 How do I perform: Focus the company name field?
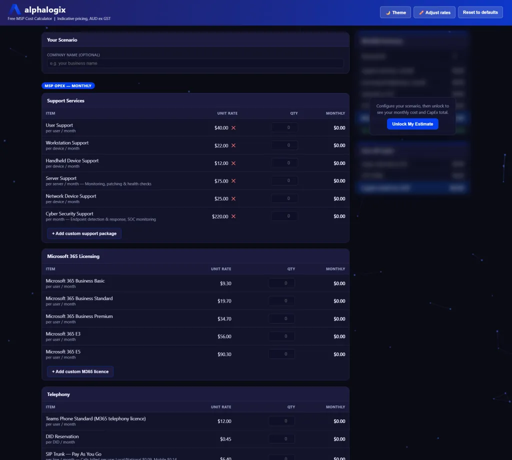[x=195, y=63]
